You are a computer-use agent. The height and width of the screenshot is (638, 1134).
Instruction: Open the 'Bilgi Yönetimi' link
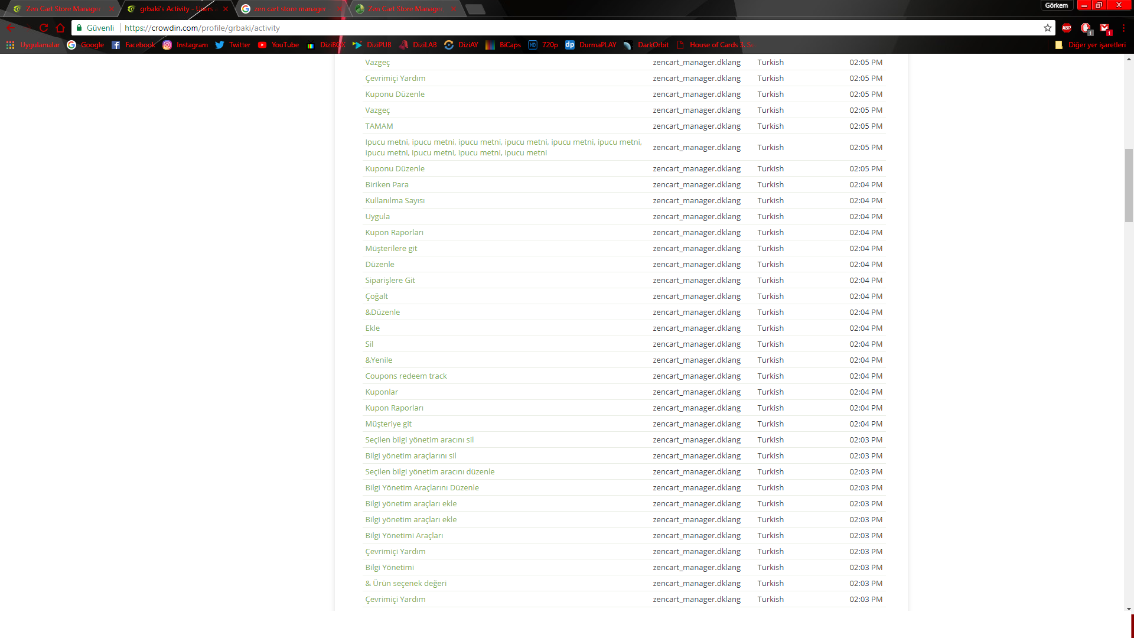pos(389,567)
